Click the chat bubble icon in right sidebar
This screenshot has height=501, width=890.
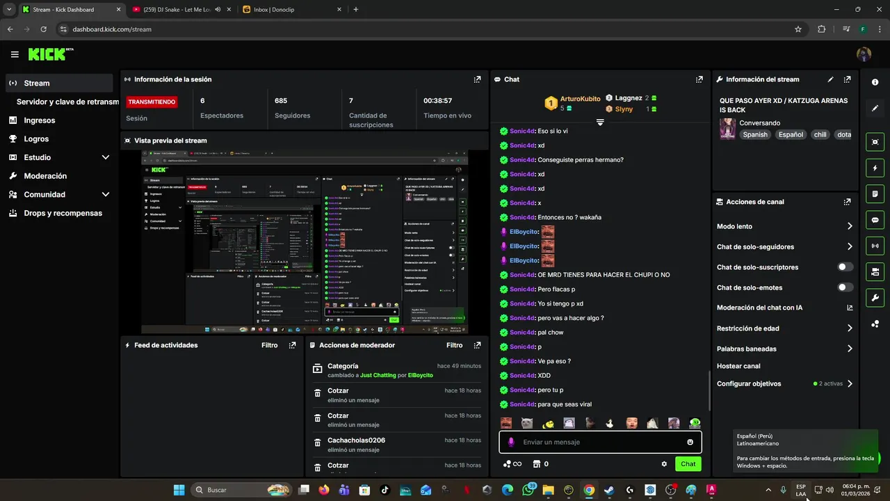[875, 220]
